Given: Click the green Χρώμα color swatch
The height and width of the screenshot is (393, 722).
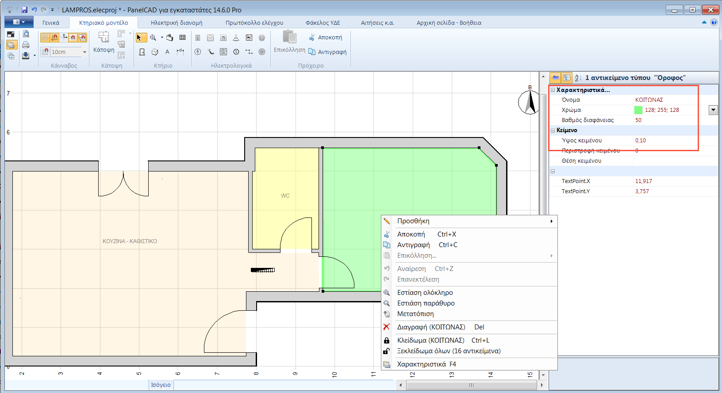Looking at the screenshot, I should [638, 110].
